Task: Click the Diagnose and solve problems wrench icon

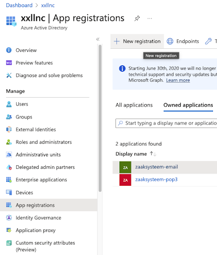Action: [x=9, y=75]
